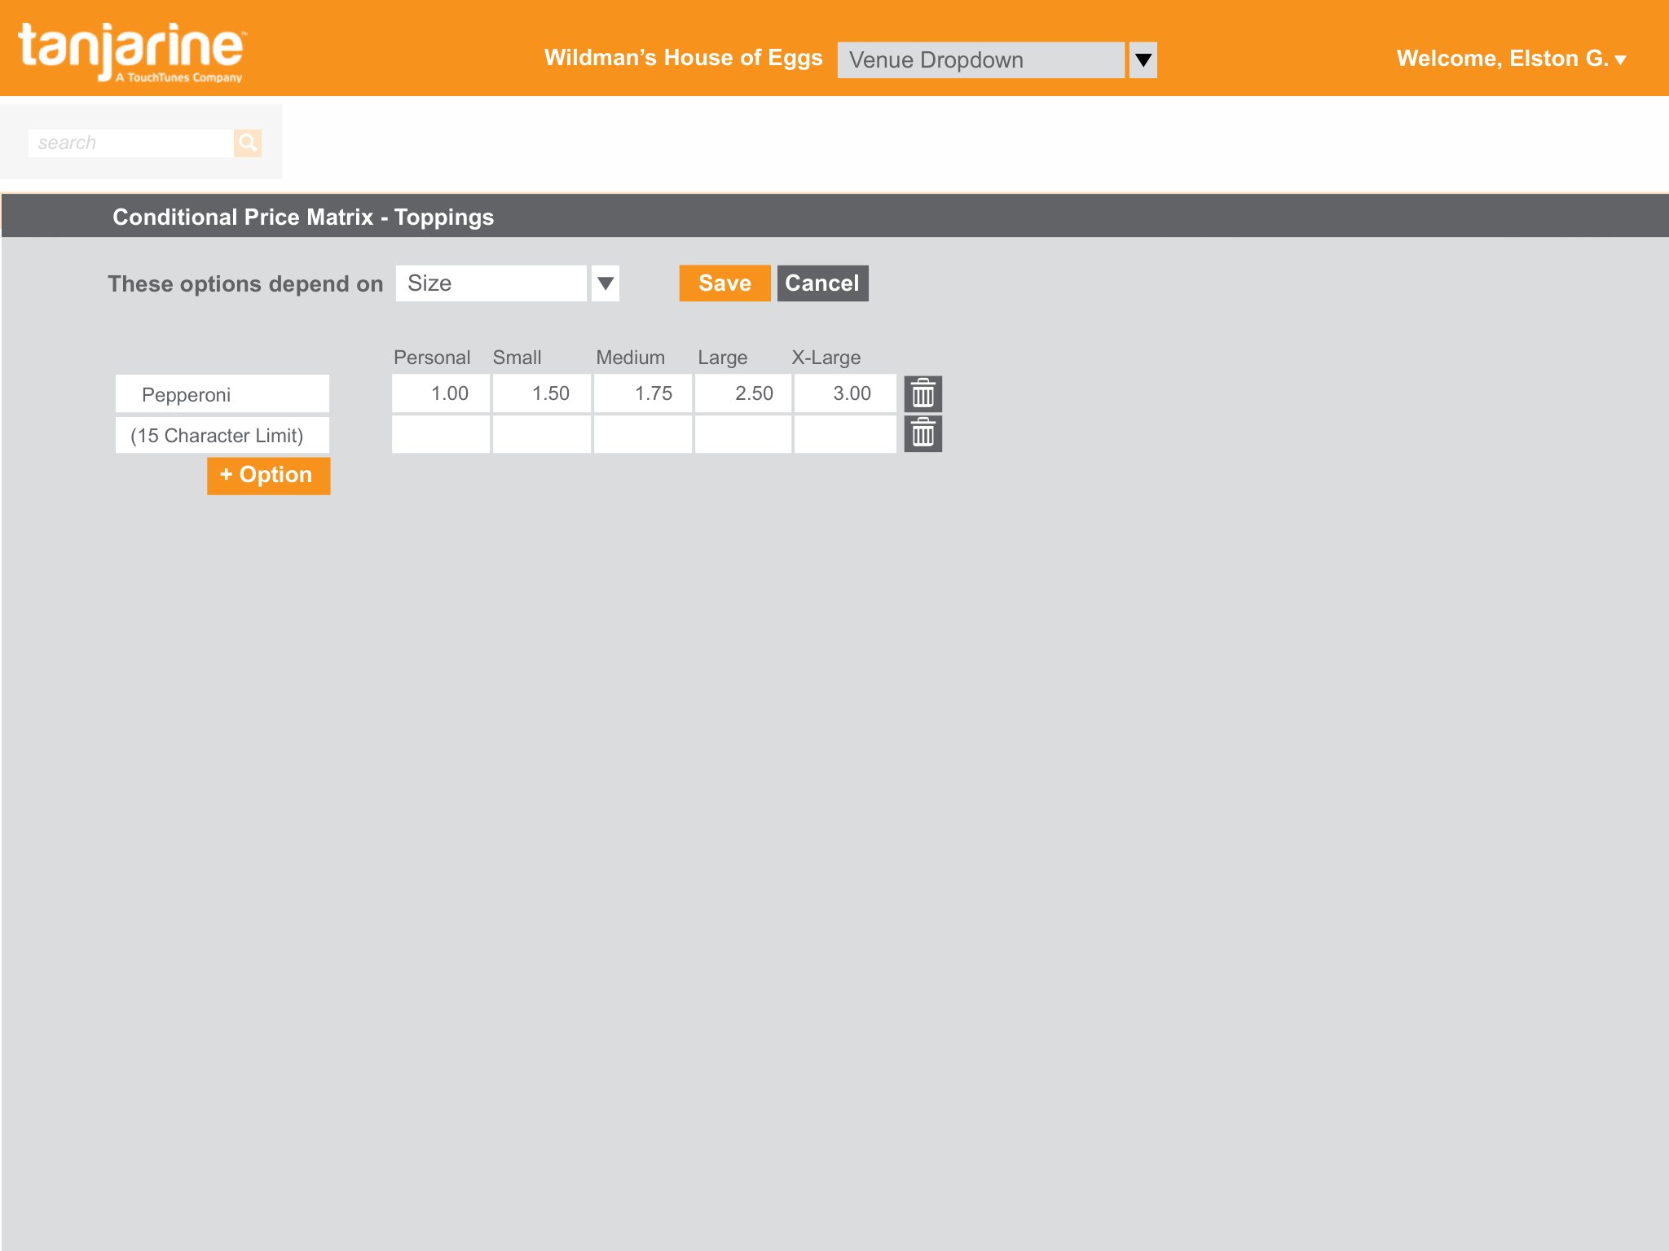
Task: Delete the empty option row with trash icon
Action: pos(923,433)
